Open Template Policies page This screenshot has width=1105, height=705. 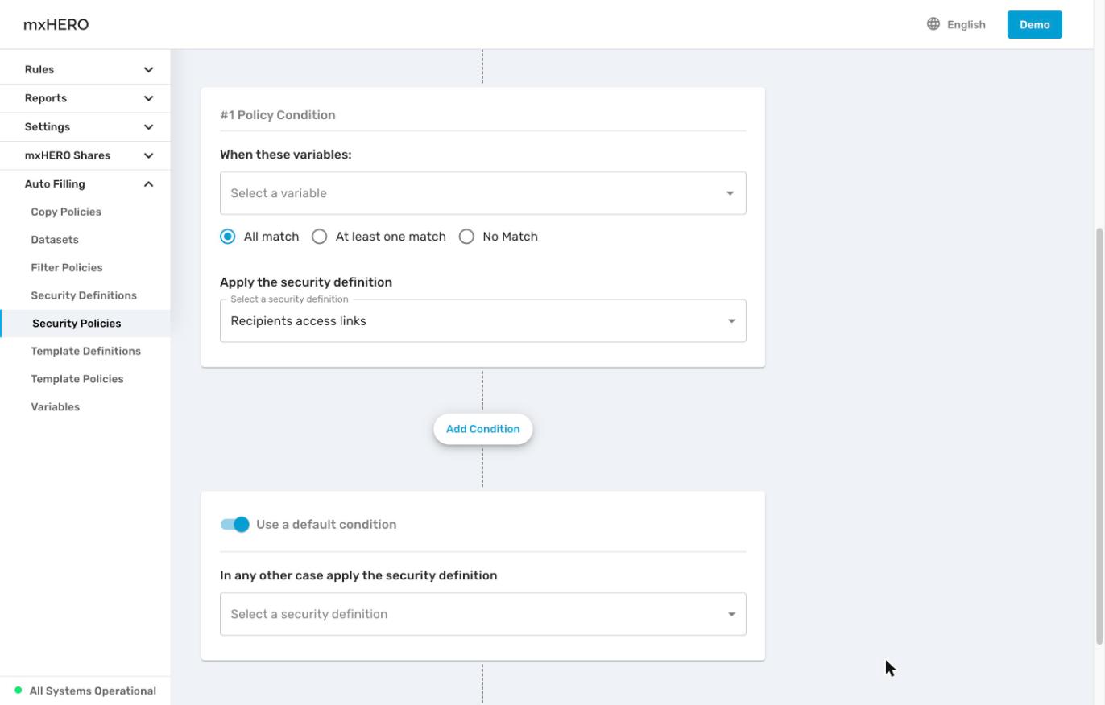[x=77, y=379]
